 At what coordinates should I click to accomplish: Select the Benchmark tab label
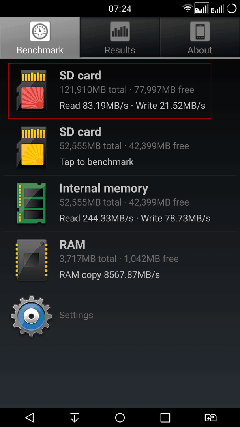pos(40,50)
